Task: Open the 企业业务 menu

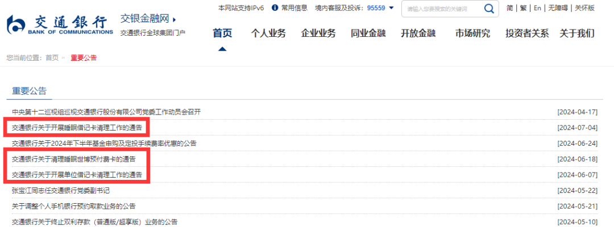Action: pyautogui.click(x=318, y=33)
